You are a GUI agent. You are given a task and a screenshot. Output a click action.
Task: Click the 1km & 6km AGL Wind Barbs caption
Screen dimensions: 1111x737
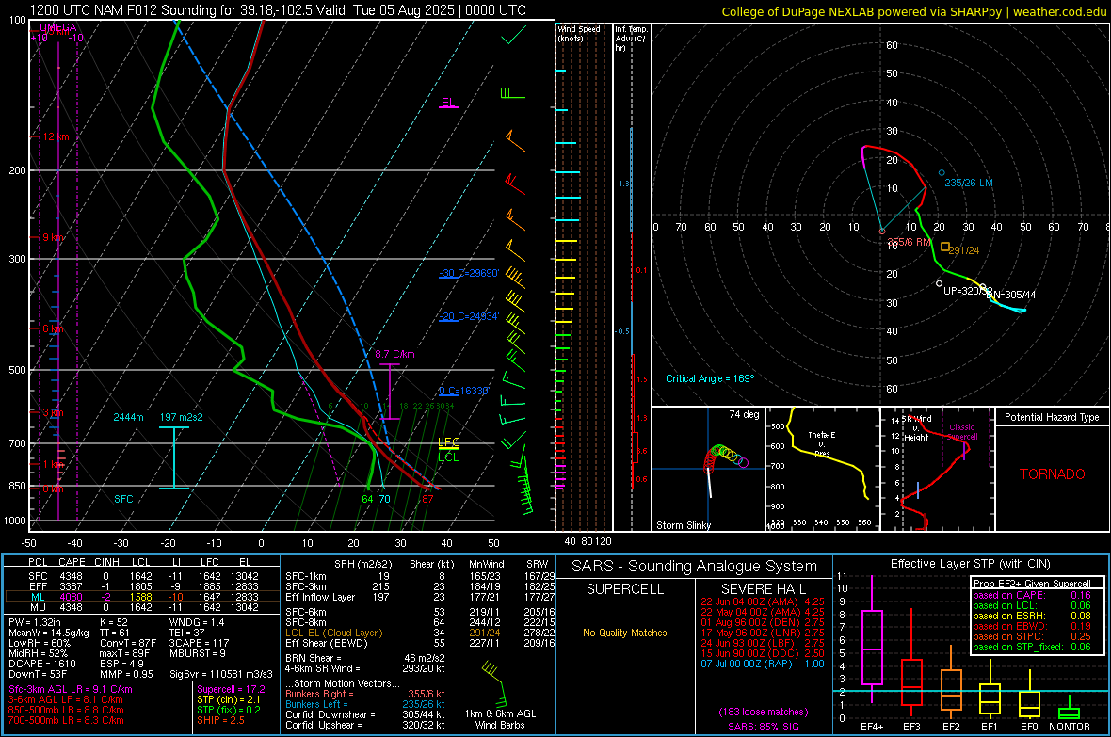[x=500, y=719]
